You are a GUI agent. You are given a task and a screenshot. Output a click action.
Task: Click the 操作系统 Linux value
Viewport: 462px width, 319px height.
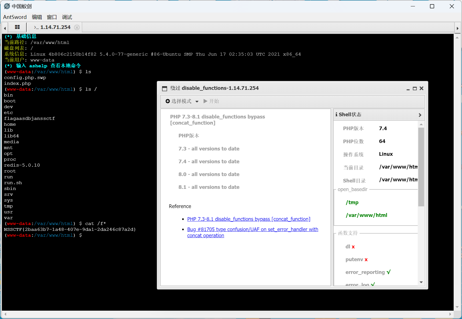point(386,154)
